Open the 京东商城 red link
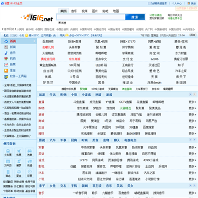The image size is (198, 198). 75,59
